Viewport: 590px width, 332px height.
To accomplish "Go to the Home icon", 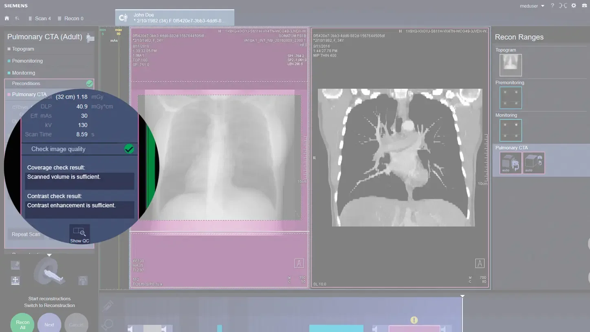I will coord(7,18).
